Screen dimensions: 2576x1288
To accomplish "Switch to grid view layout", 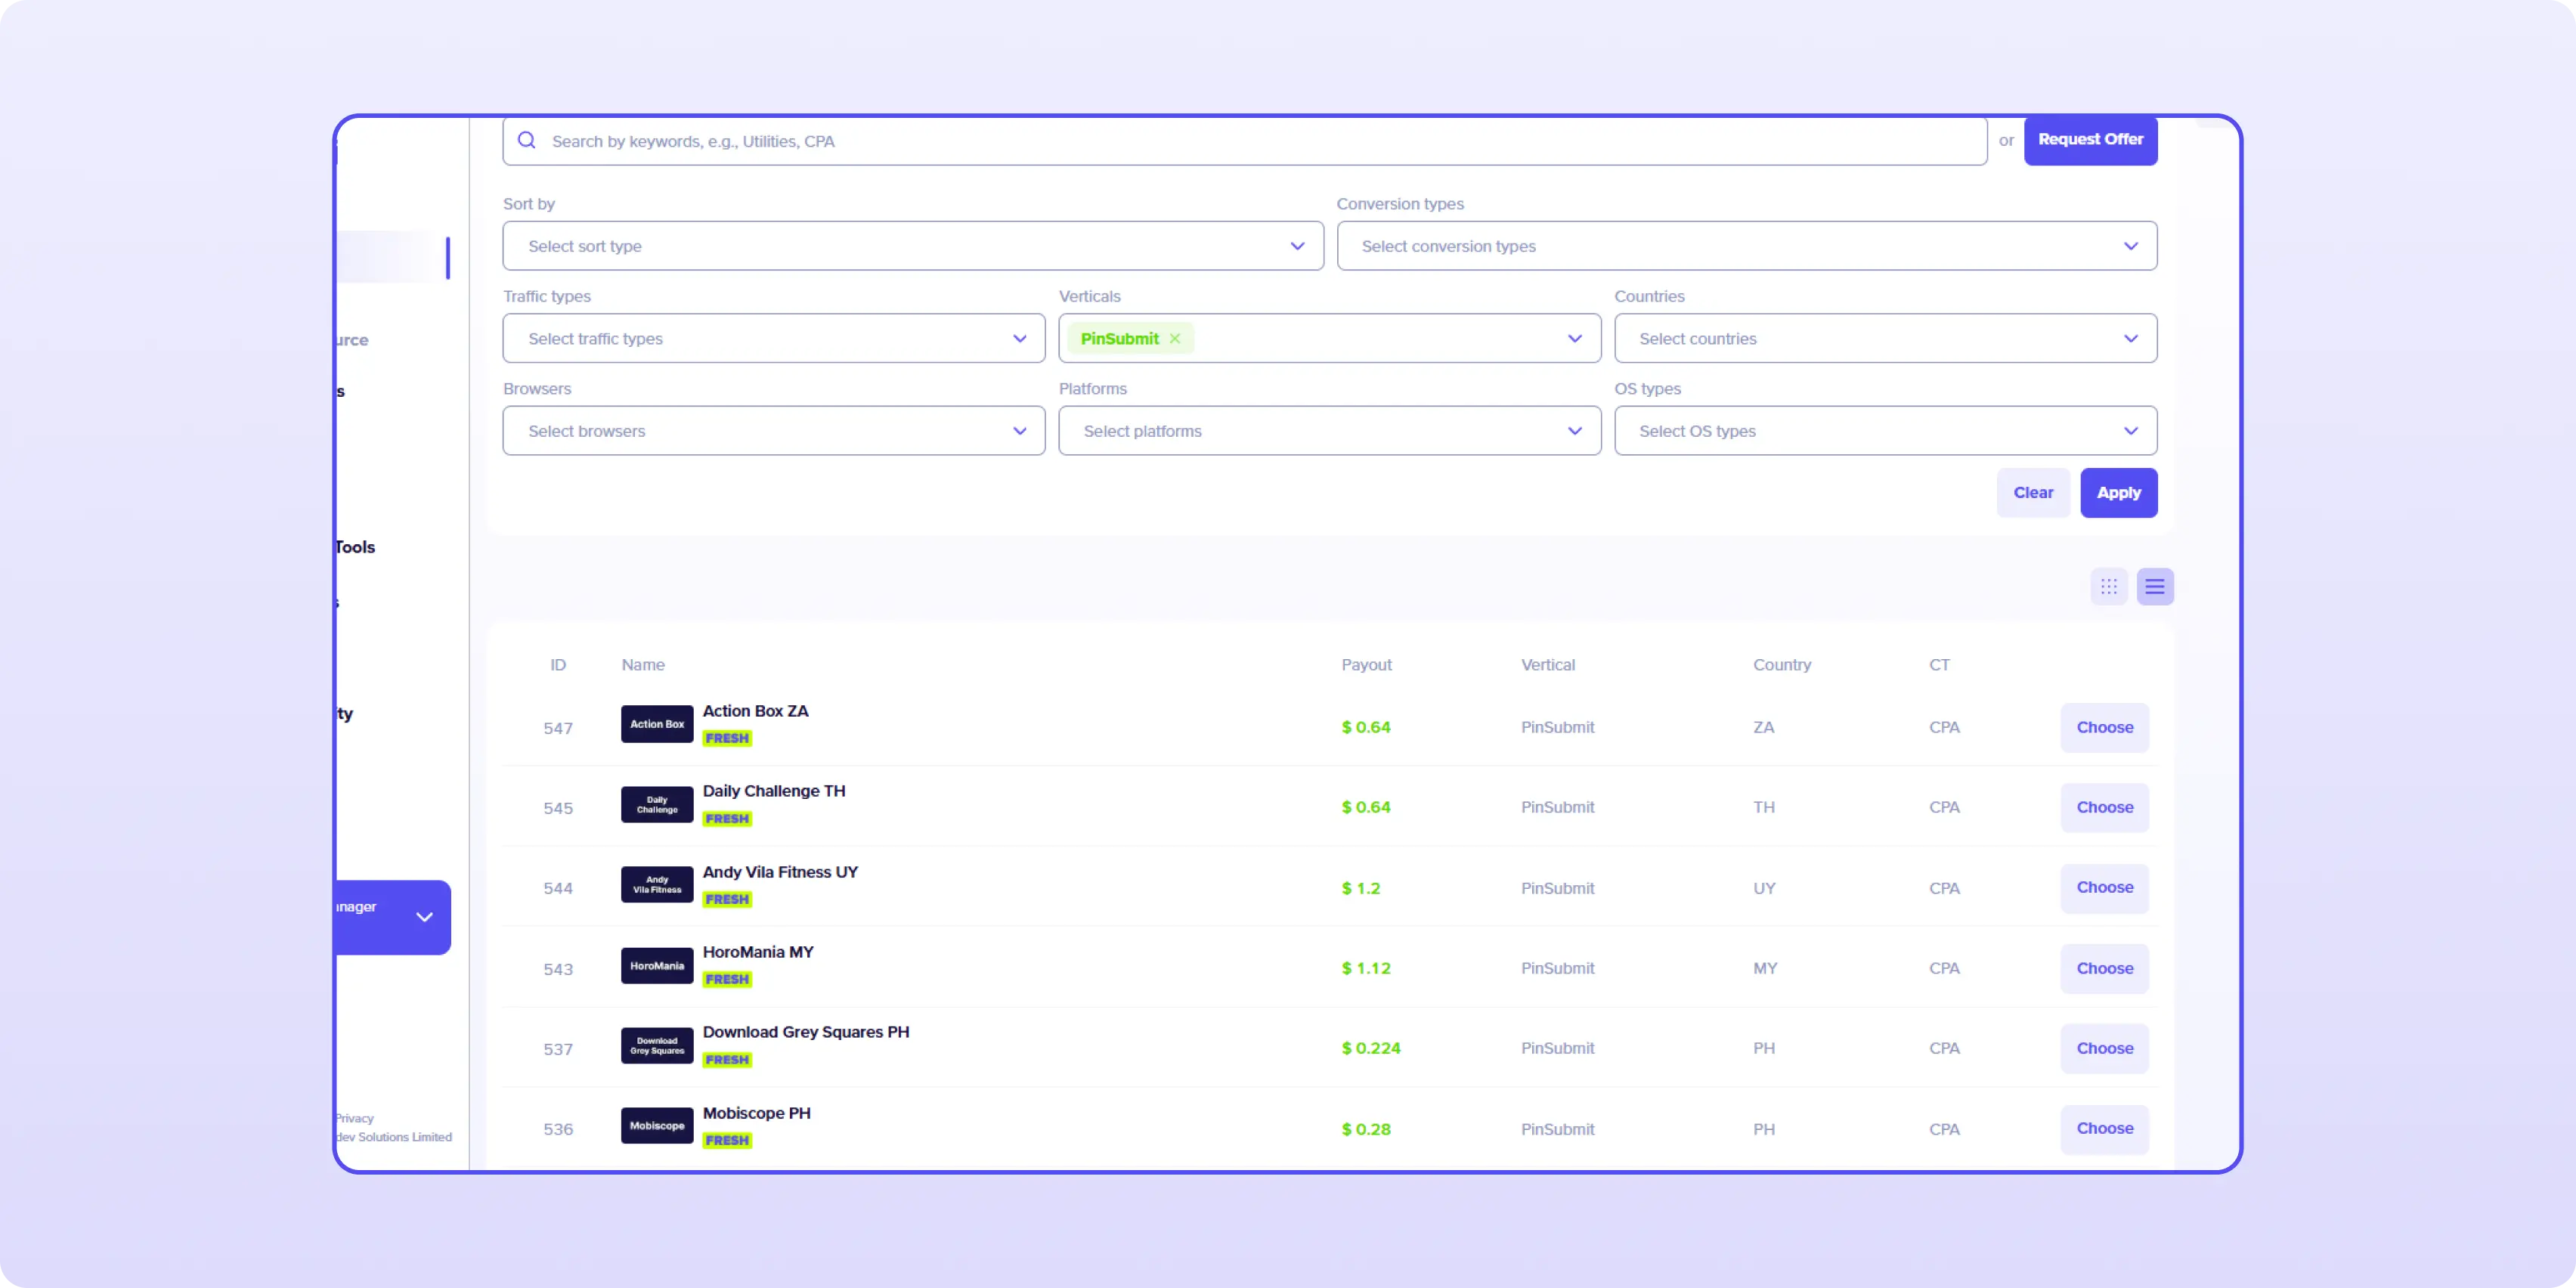I will point(2108,586).
